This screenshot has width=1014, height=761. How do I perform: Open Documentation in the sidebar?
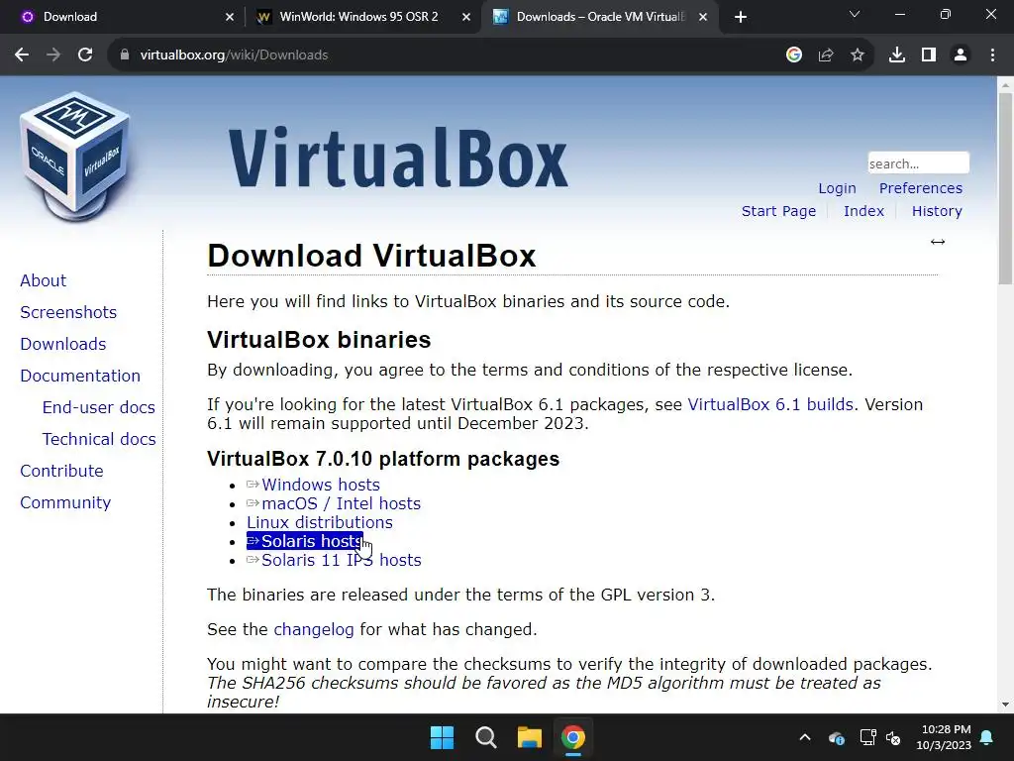tap(80, 376)
